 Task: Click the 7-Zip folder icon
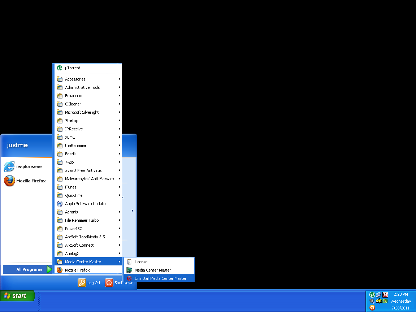[60, 162]
